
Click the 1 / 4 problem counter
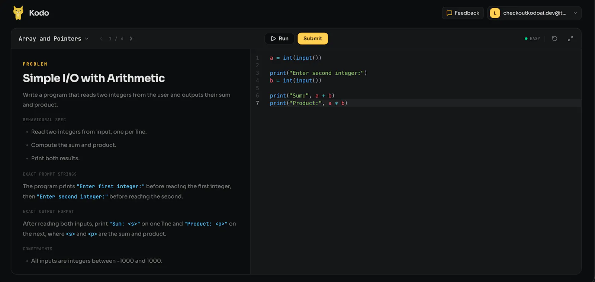click(x=116, y=39)
